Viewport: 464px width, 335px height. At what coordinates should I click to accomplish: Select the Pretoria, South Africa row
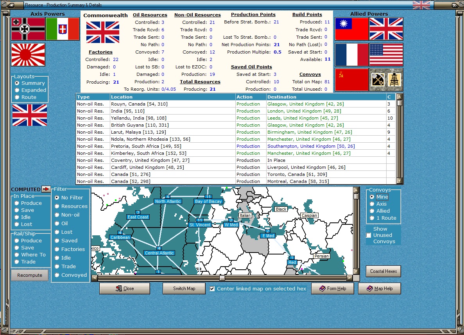(236, 146)
